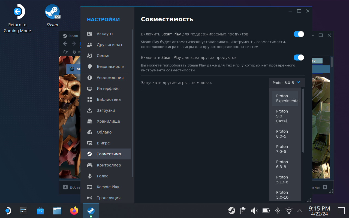Click the settings sidebar scrollbar
Viewport: 349px width, 218px height.
pos(133,103)
